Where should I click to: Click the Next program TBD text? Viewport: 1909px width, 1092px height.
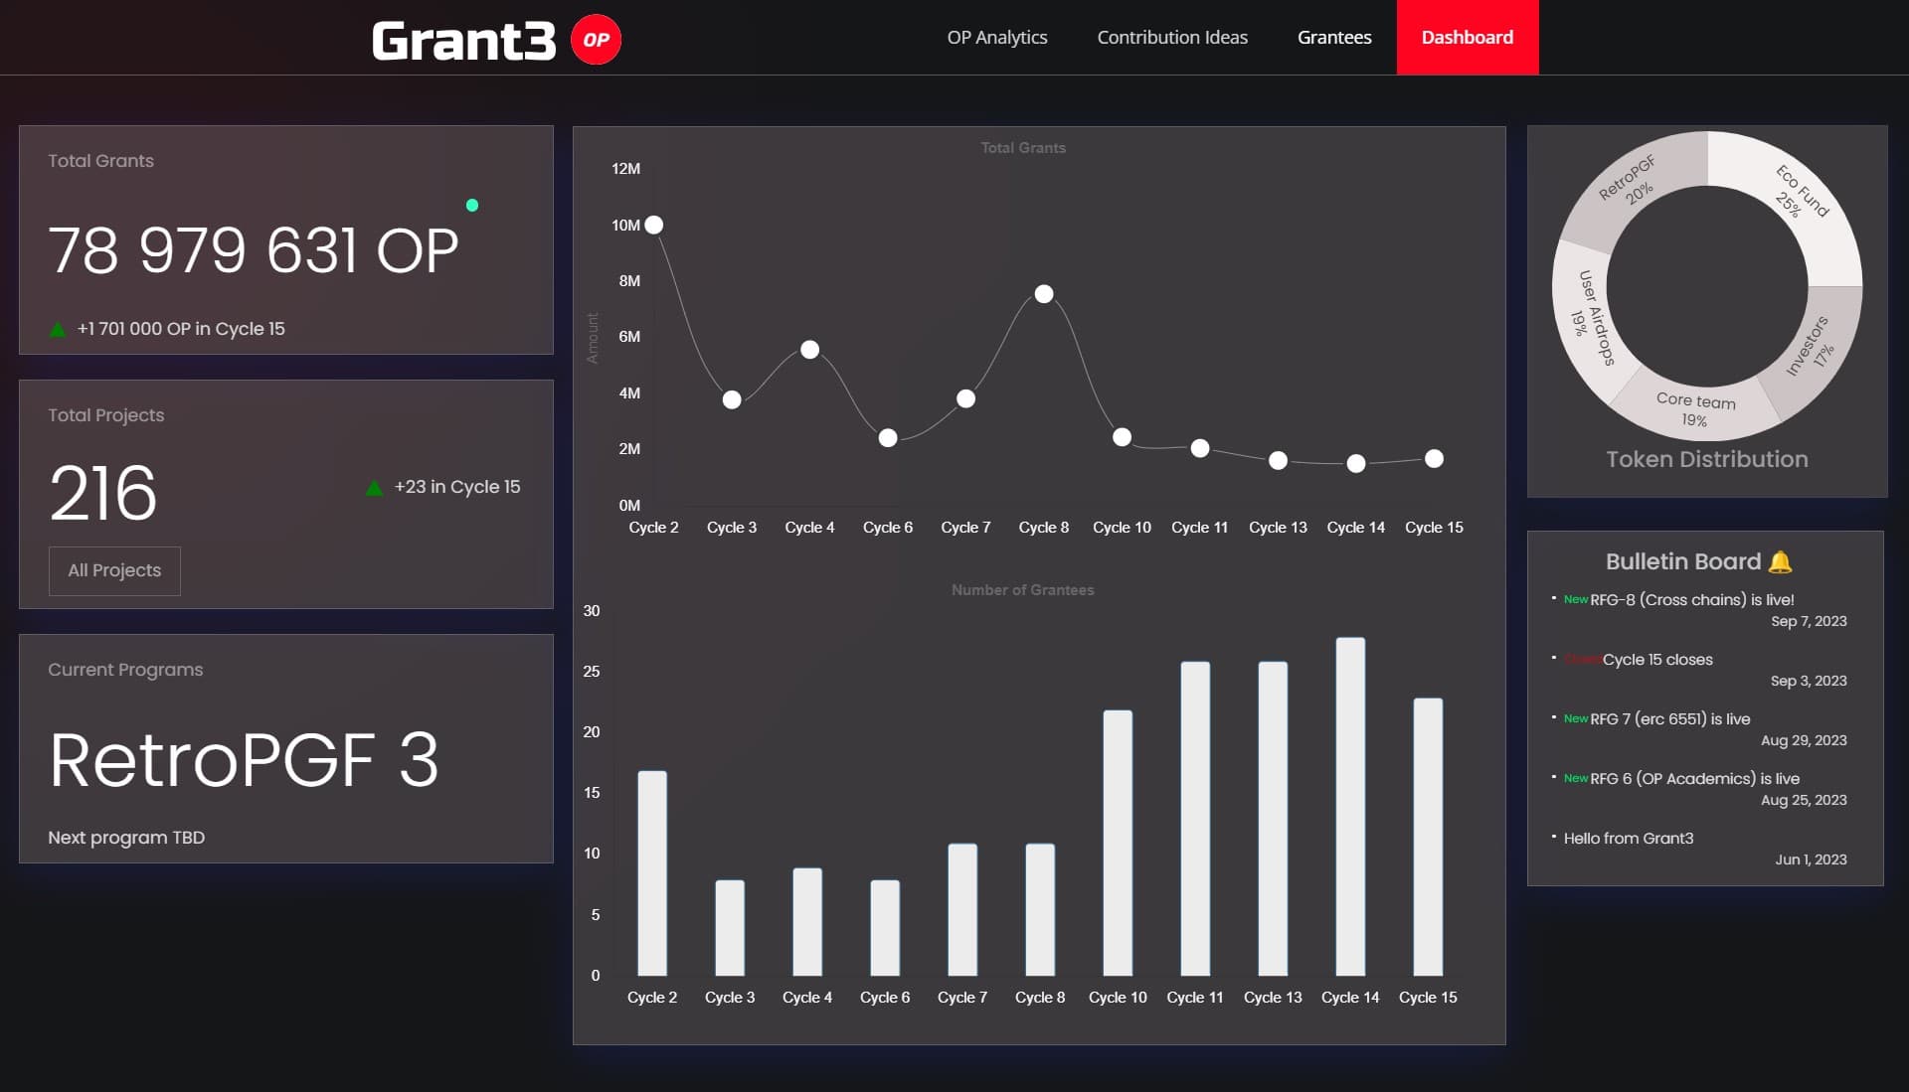pyautogui.click(x=126, y=838)
